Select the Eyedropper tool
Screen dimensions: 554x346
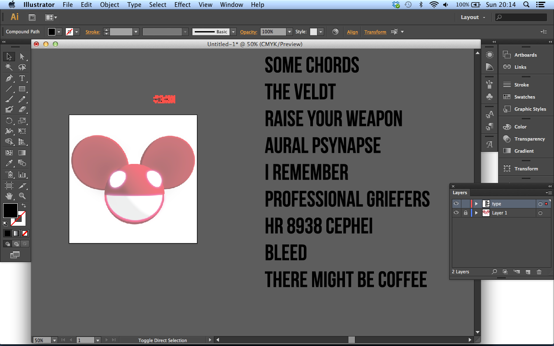pos(9,163)
